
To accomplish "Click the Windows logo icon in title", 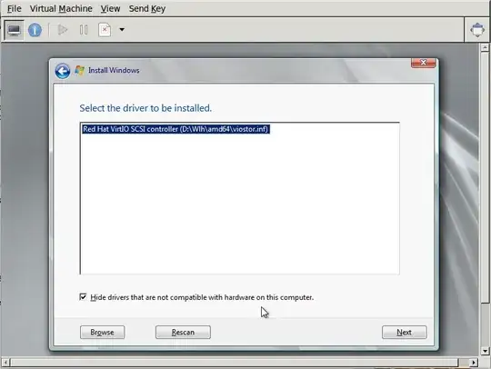I will (x=79, y=70).
